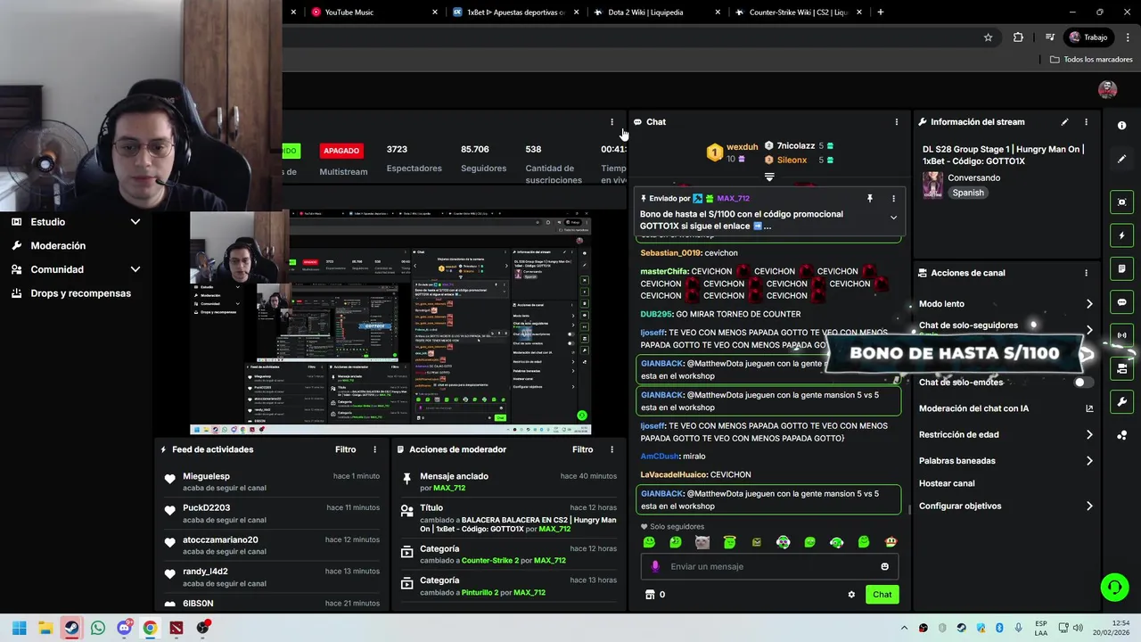Send message with green Chat button
1141x642 pixels.
click(882, 595)
